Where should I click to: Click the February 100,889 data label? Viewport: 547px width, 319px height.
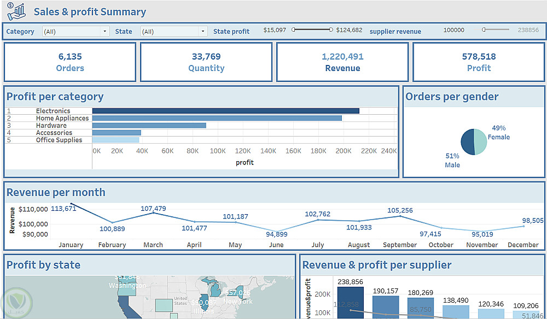click(x=112, y=229)
